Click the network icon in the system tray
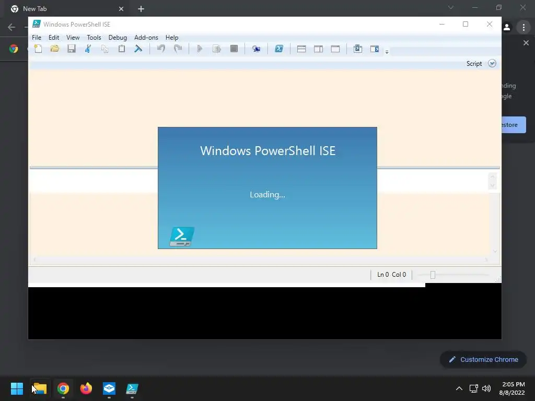535x401 pixels. pyautogui.click(x=473, y=388)
